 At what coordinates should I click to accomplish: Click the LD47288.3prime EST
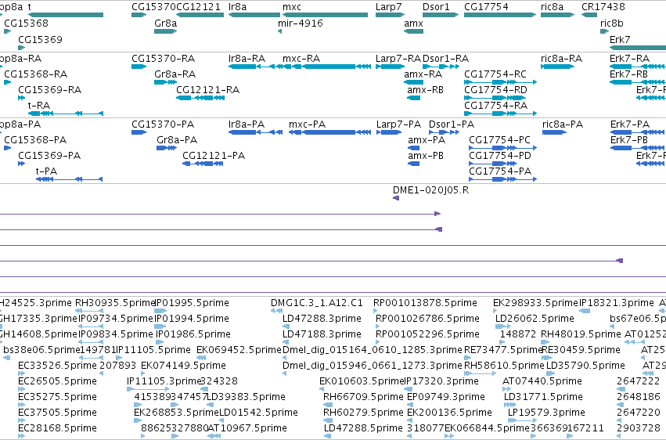pyautogui.click(x=286, y=326)
